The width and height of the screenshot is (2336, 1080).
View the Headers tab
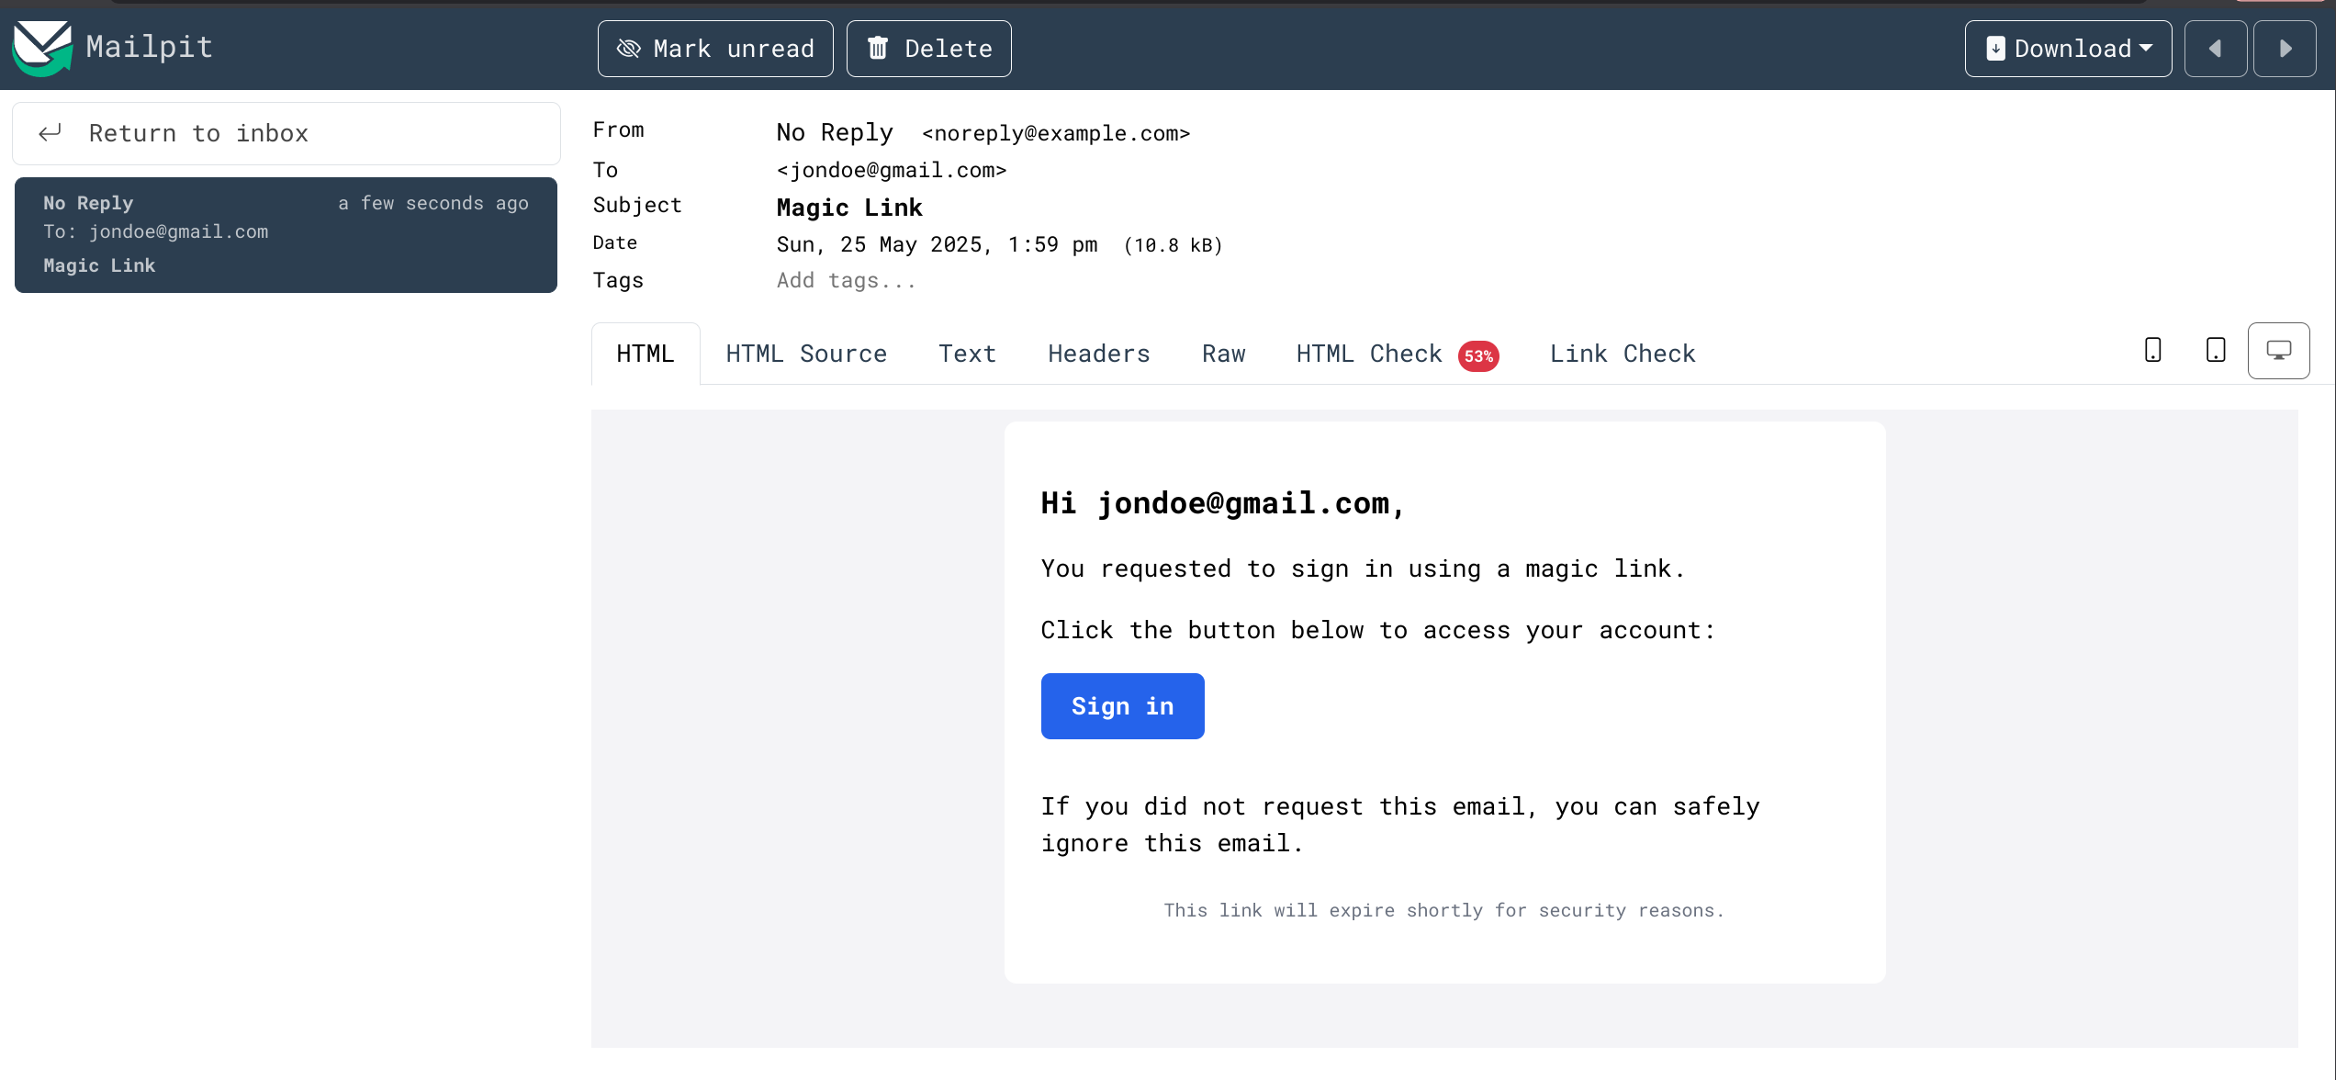tap(1099, 354)
